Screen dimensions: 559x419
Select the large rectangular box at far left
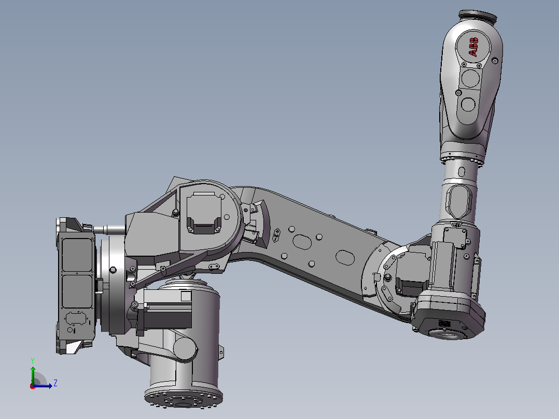tap(76, 286)
